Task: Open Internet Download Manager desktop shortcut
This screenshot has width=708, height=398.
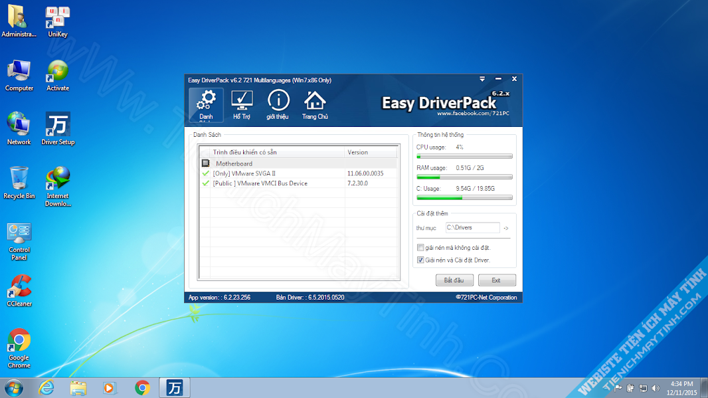Action: [58, 186]
